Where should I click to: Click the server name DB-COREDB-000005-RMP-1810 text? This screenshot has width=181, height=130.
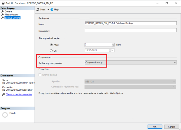point(19,83)
